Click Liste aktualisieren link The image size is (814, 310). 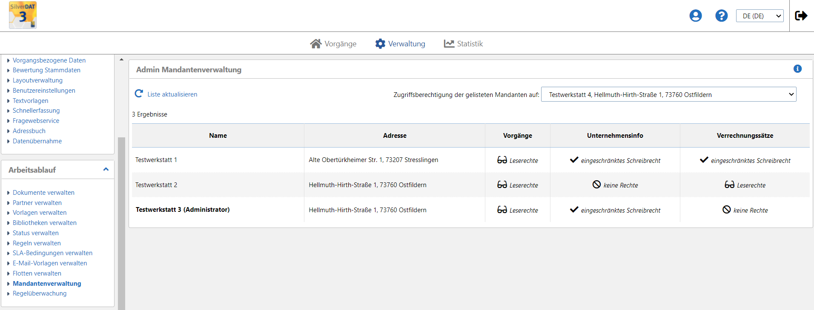click(x=172, y=94)
